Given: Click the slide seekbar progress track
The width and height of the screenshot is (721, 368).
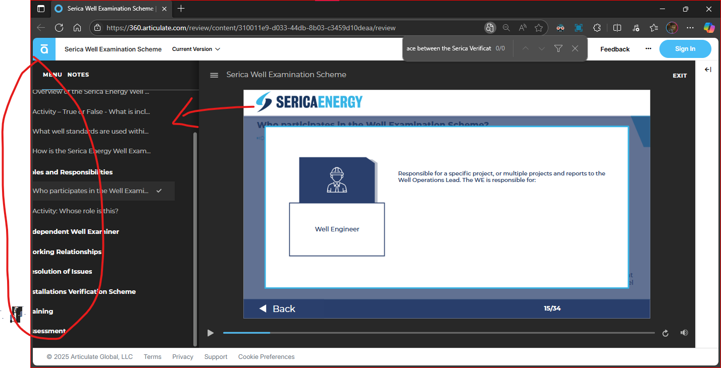Looking at the screenshot, I should coord(439,333).
